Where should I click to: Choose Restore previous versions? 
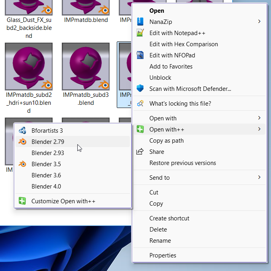[183, 163]
